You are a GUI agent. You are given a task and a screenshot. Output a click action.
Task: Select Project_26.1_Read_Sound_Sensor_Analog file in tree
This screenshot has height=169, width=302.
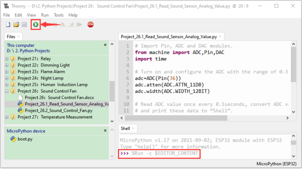(x=66, y=104)
